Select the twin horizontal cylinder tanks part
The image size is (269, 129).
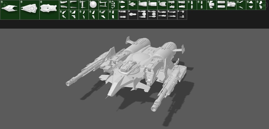(222, 5)
